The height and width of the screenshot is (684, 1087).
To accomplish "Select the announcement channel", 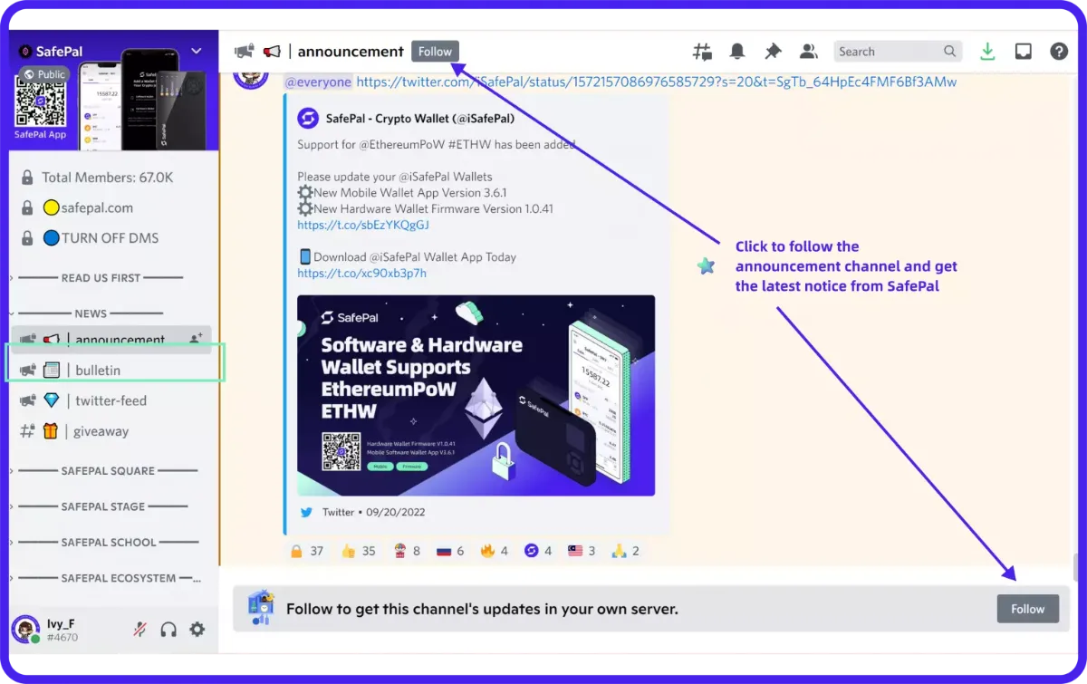I will pyautogui.click(x=111, y=340).
